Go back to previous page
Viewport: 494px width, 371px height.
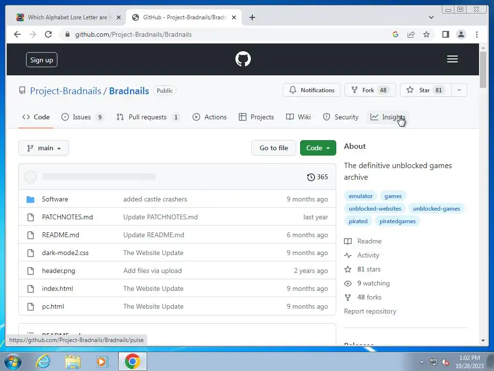tap(17, 34)
